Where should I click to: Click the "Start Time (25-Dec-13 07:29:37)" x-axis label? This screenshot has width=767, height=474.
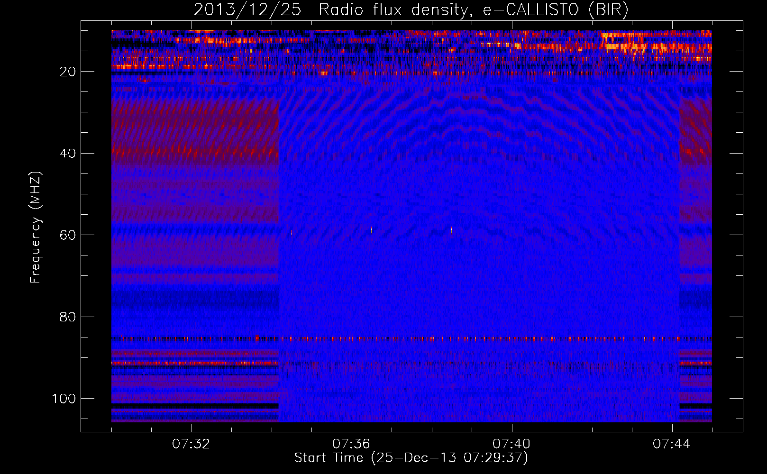[411, 458]
